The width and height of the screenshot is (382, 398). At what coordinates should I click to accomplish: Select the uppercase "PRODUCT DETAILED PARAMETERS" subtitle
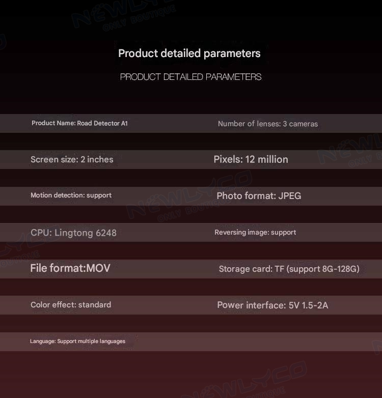pyautogui.click(x=190, y=77)
